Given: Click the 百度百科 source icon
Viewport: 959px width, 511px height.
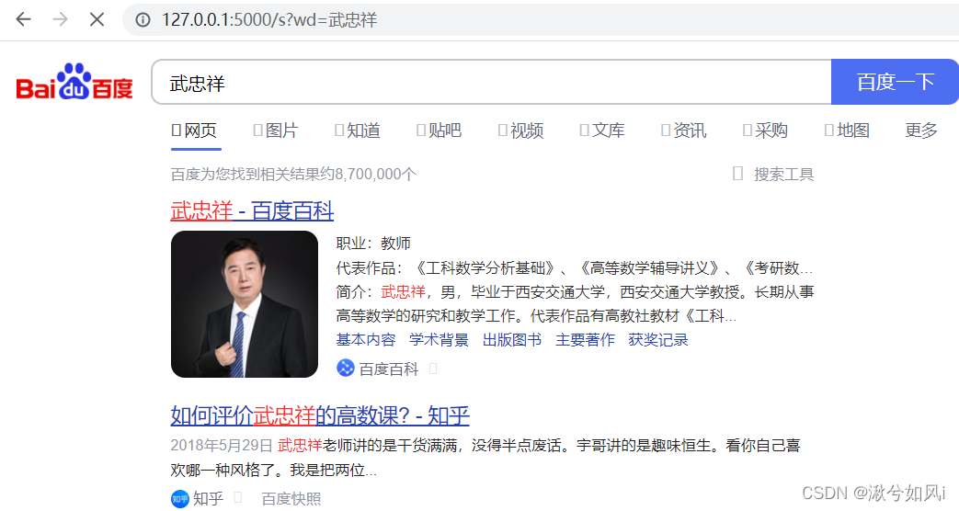Looking at the screenshot, I should [x=346, y=368].
